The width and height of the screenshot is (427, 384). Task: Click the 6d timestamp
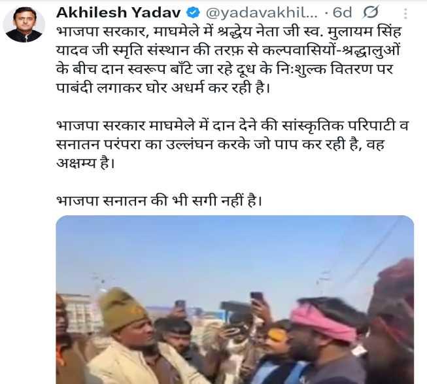(342, 12)
